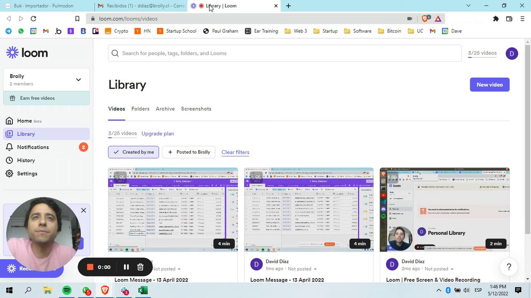Image resolution: width=531 pixels, height=298 pixels.
Task: Switch to the Archive tab
Action: [165, 109]
